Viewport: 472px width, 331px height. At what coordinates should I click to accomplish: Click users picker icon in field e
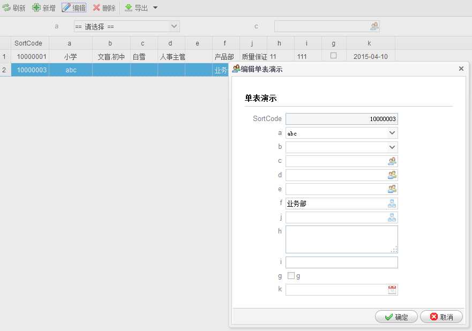coord(392,189)
